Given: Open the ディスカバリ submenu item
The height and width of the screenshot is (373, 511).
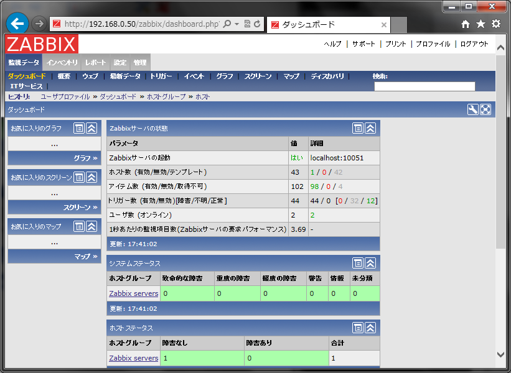Looking at the screenshot, I should [x=327, y=76].
